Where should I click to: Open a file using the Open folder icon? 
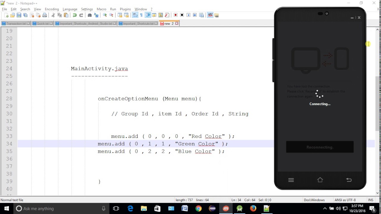click(x=13, y=15)
